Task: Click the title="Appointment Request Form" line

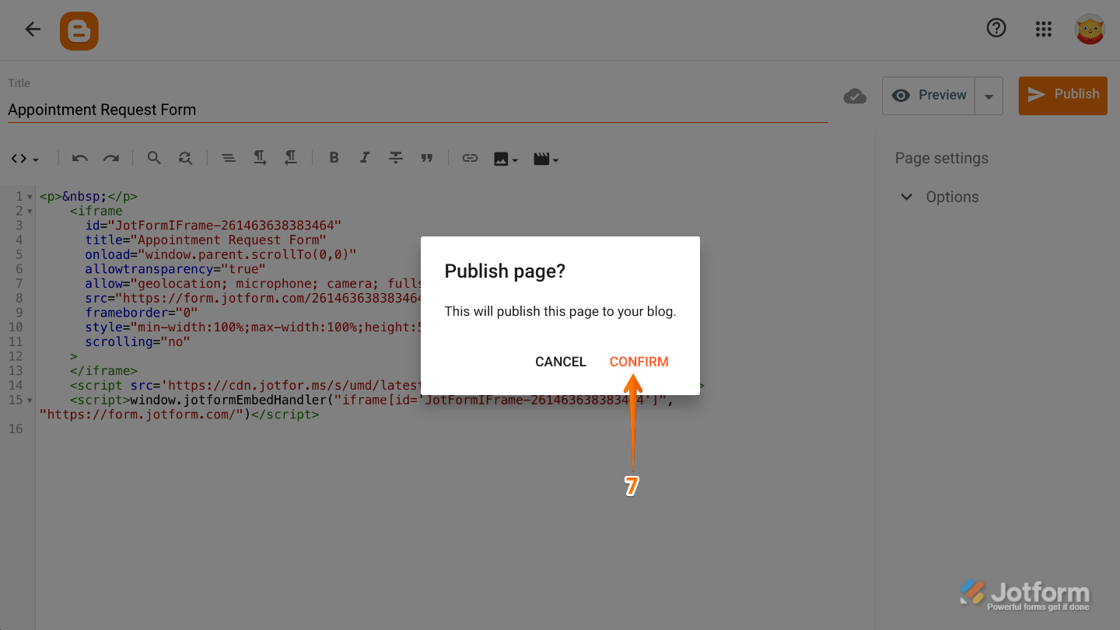Action: coord(206,240)
